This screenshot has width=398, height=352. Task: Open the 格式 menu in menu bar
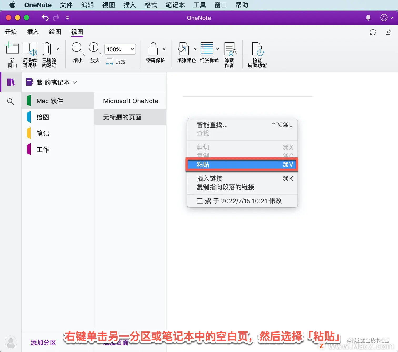click(x=151, y=5)
